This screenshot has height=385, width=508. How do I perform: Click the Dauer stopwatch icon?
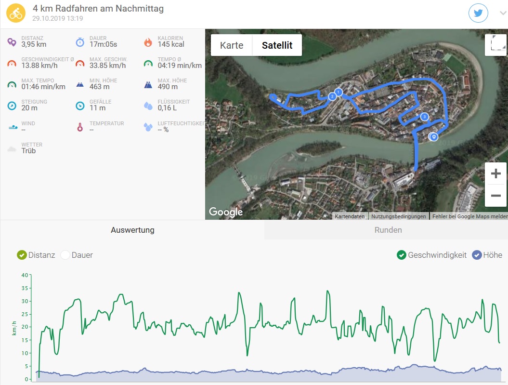80,42
